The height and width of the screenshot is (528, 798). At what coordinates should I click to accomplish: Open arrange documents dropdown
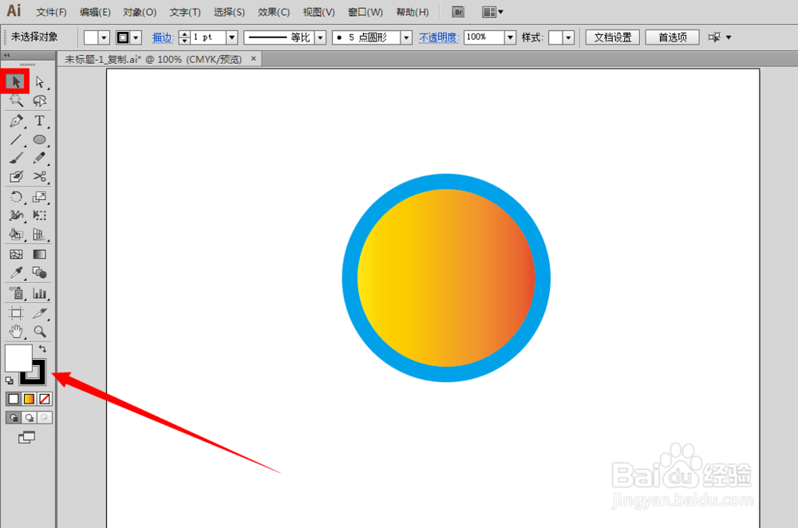[x=492, y=12]
